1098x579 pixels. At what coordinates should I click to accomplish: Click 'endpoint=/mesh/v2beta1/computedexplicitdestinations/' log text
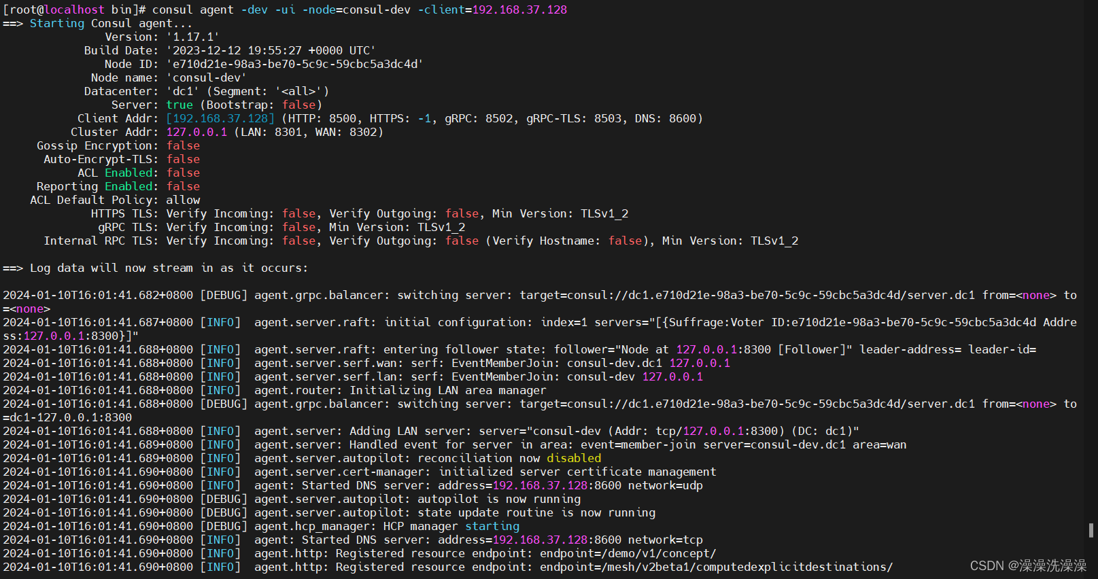click(x=717, y=567)
